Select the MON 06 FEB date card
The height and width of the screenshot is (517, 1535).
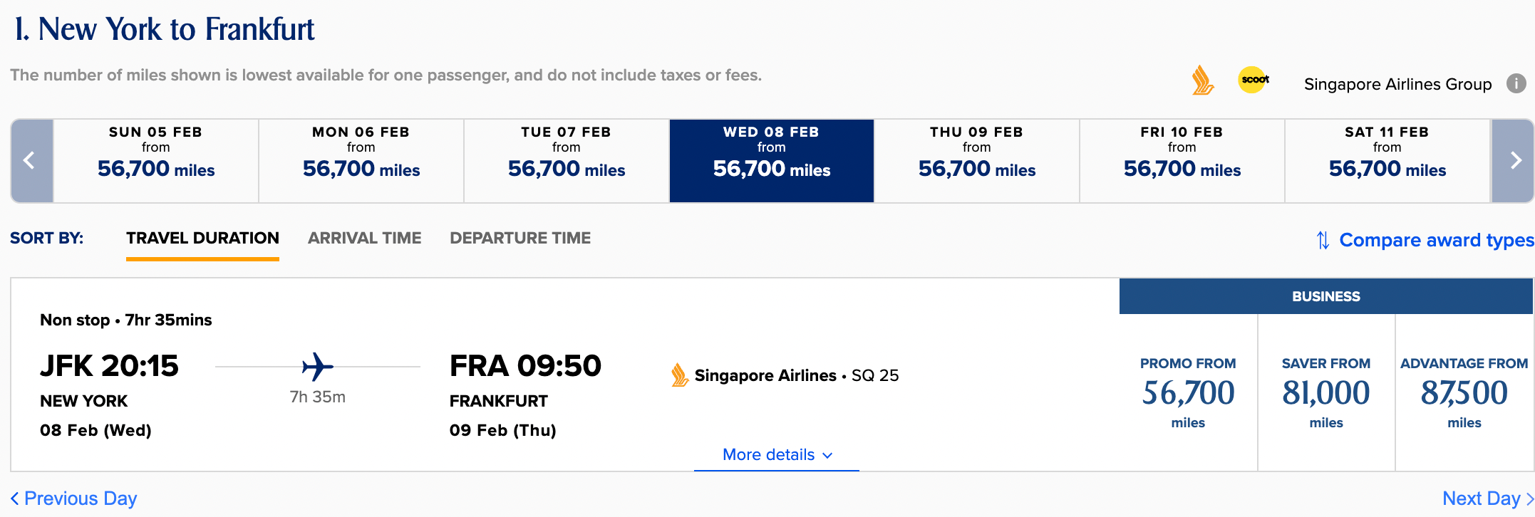click(x=361, y=151)
